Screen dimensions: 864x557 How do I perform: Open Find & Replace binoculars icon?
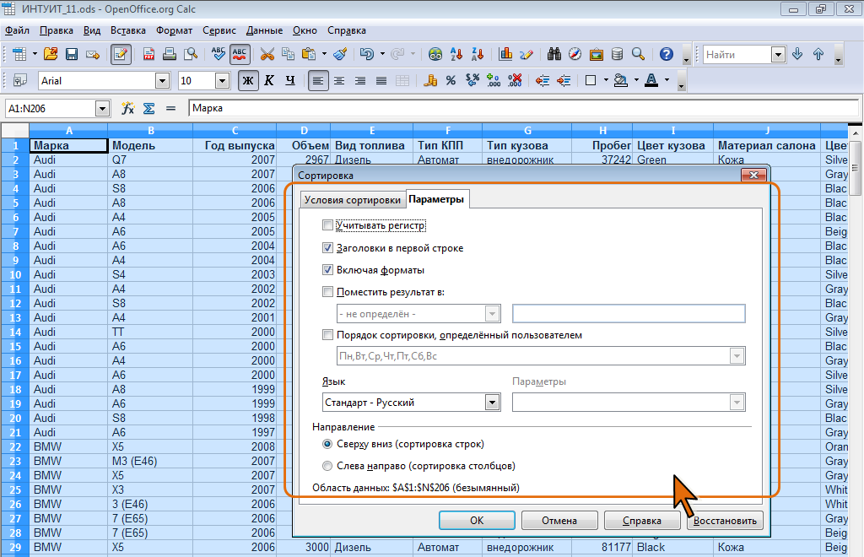[x=554, y=54]
